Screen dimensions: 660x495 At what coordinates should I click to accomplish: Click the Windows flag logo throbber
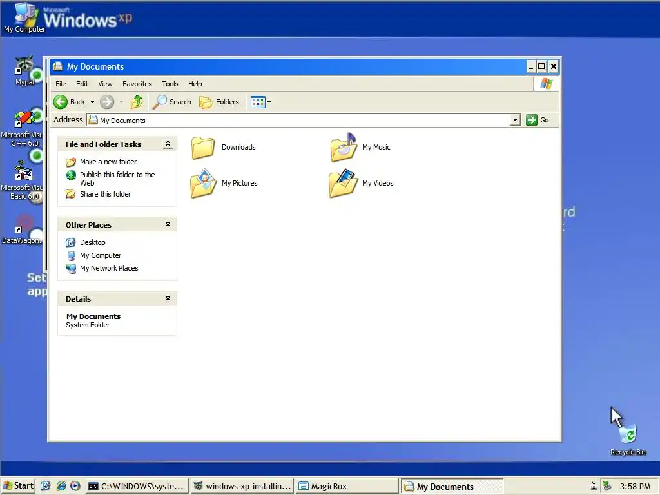pyautogui.click(x=547, y=84)
